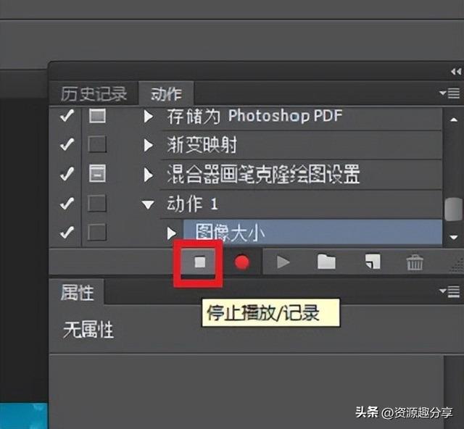This screenshot has width=464, height=429.
Task: Switch to the 历史记录 tab
Action: pyautogui.click(x=94, y=94)
